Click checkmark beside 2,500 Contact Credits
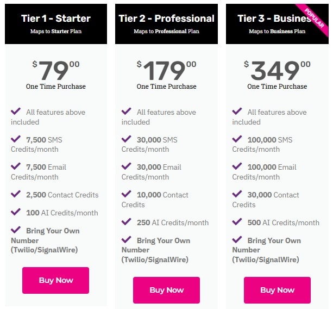The image size is (333, 309). [x=16, y=194]
